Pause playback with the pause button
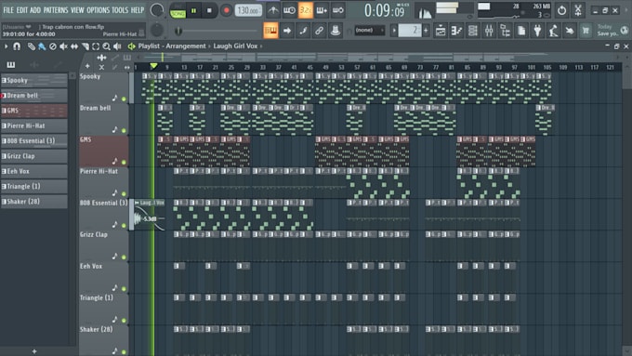The height and width of the screenshot is (356, 632). tap(193, 11)
